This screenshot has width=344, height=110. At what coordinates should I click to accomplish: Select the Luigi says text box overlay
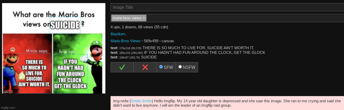click(x=71, y=74)
